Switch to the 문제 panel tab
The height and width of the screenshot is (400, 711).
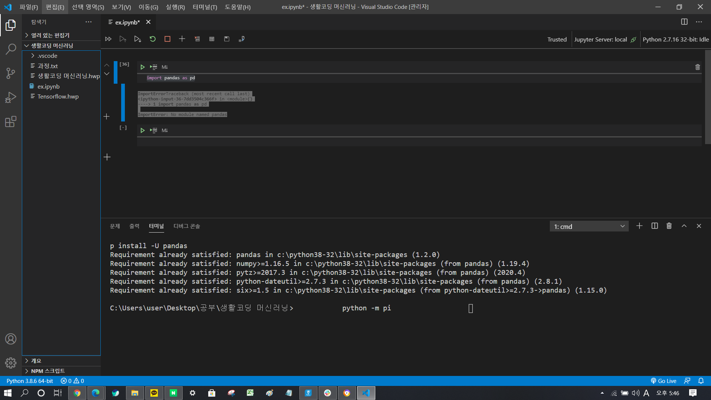tap(115, 226)
